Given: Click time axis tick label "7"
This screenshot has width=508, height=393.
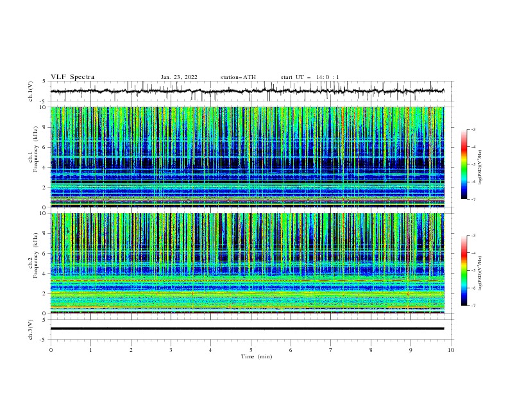Looking at the screenshot, I should point(331,350).
